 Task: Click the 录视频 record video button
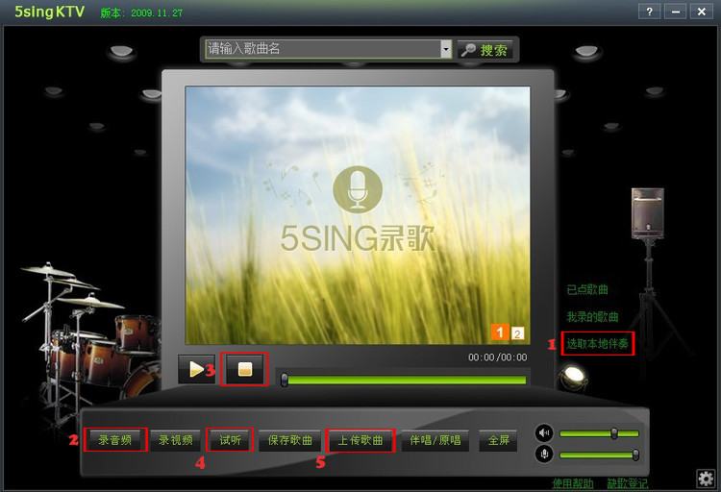point(175,440)
